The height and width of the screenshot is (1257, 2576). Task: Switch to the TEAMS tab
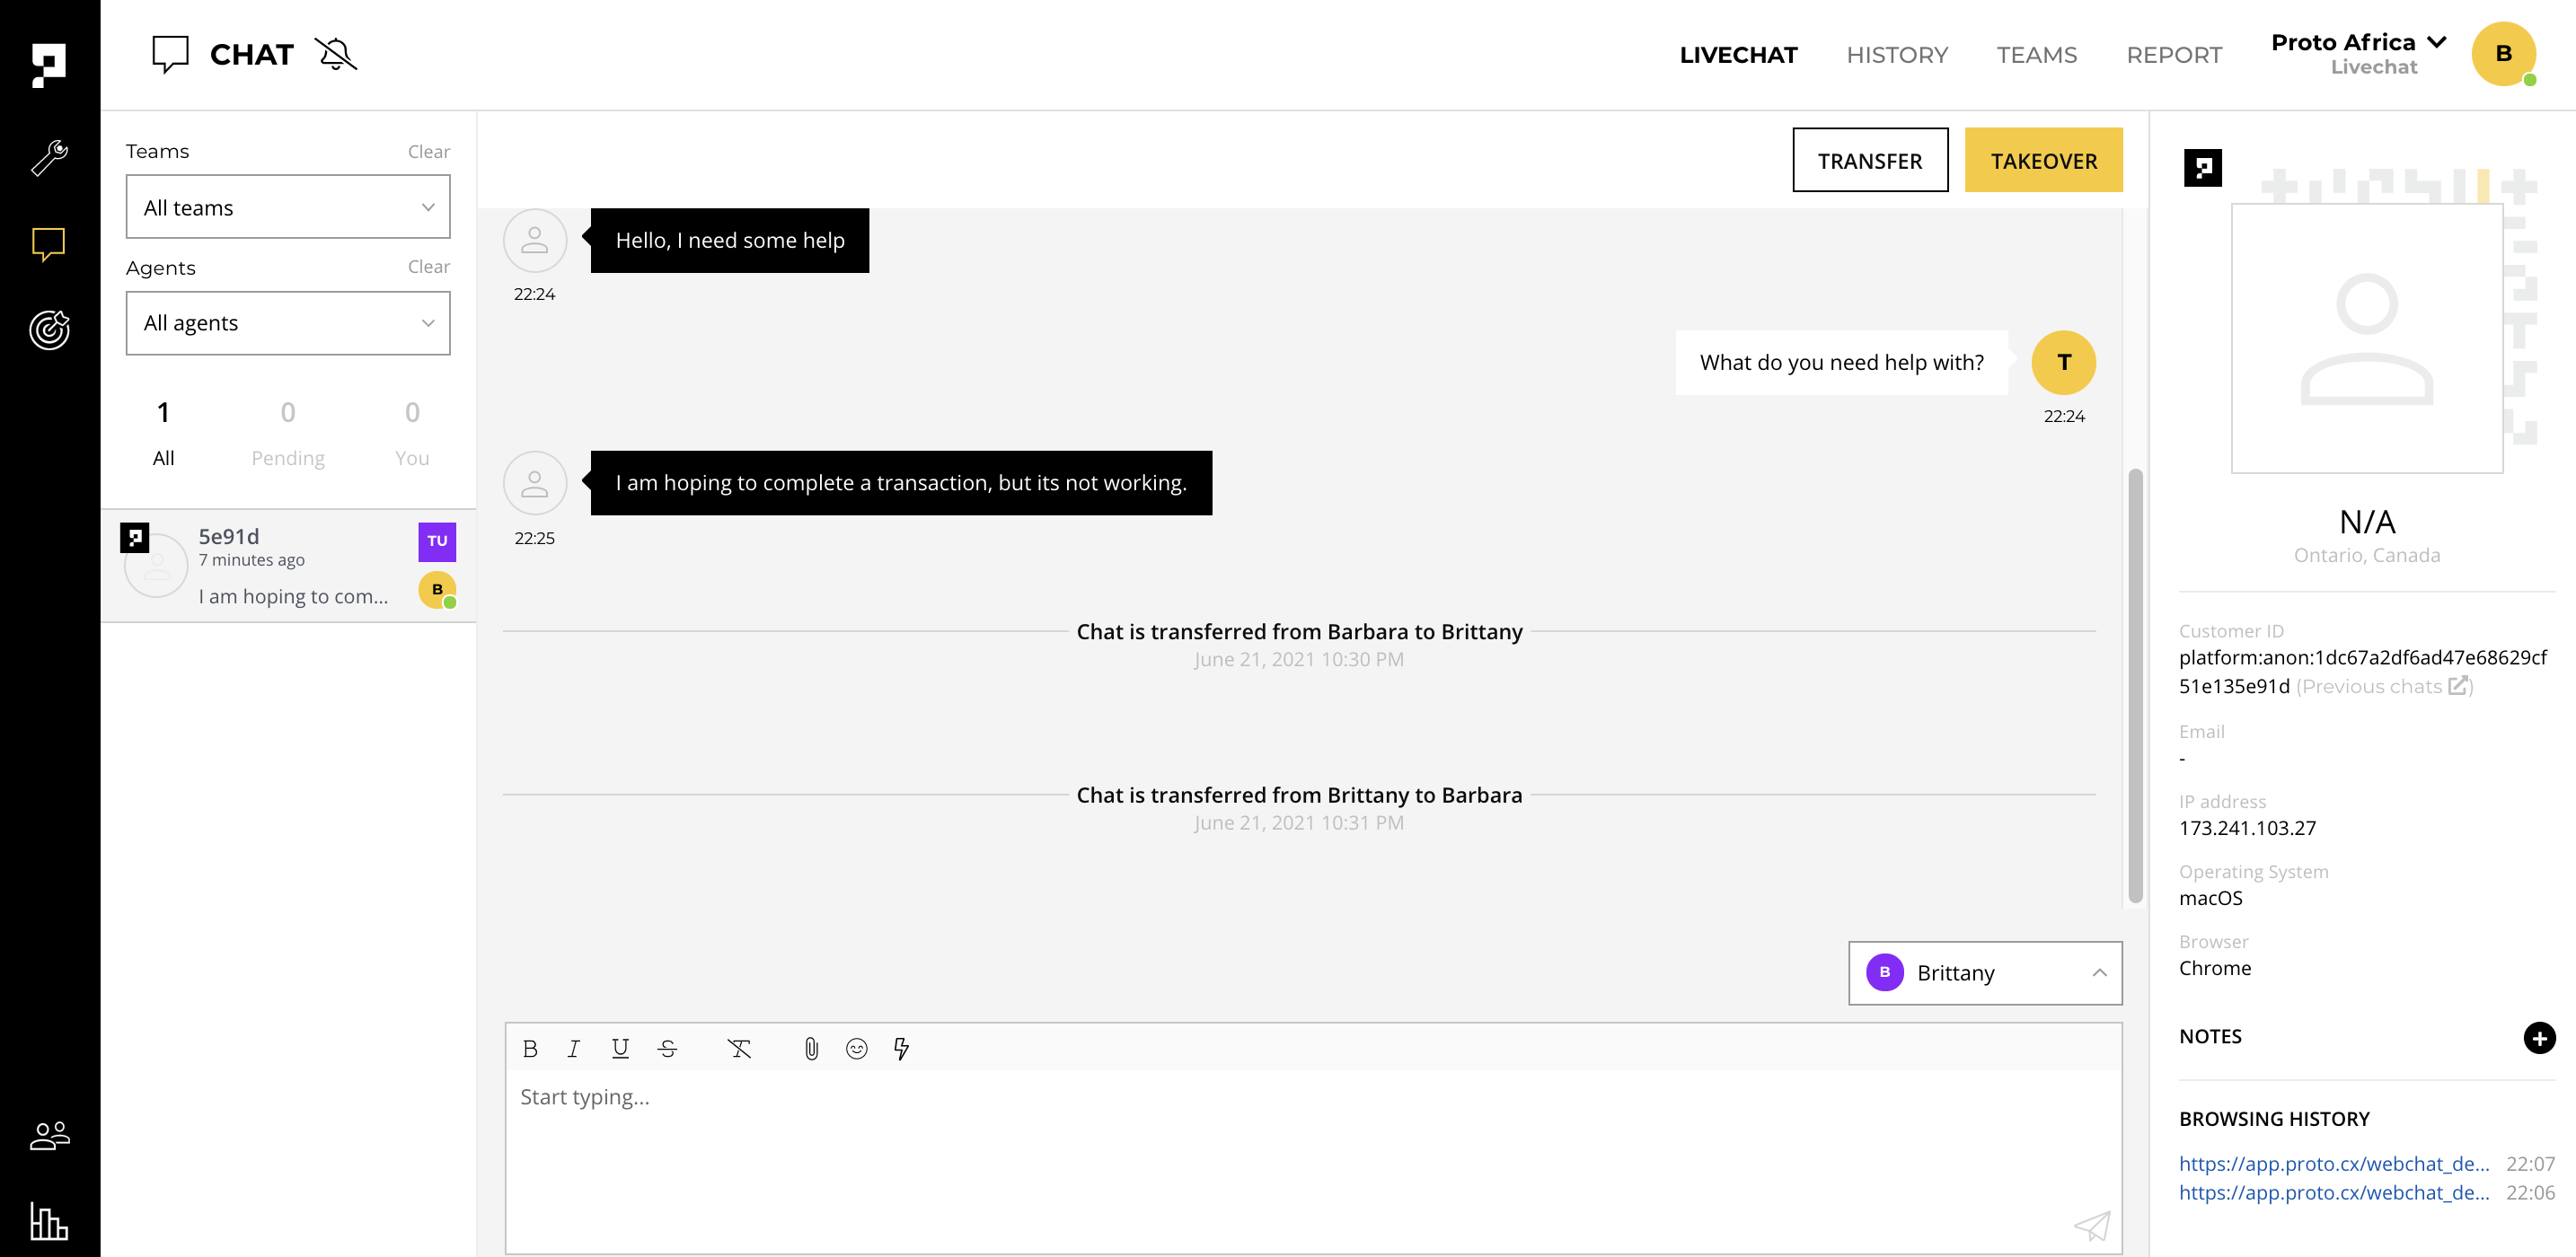[2036, 55]
